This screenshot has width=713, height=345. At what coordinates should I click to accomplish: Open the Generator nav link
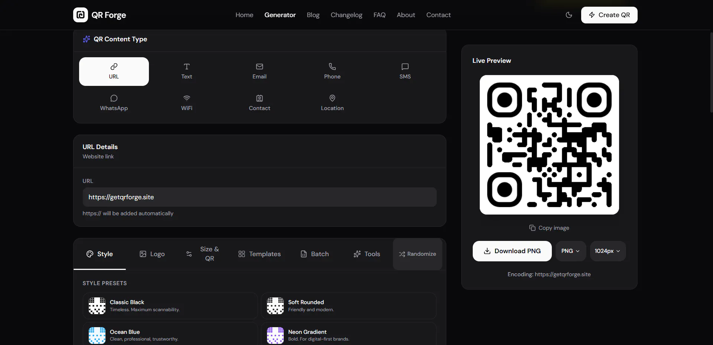[280, 15]
